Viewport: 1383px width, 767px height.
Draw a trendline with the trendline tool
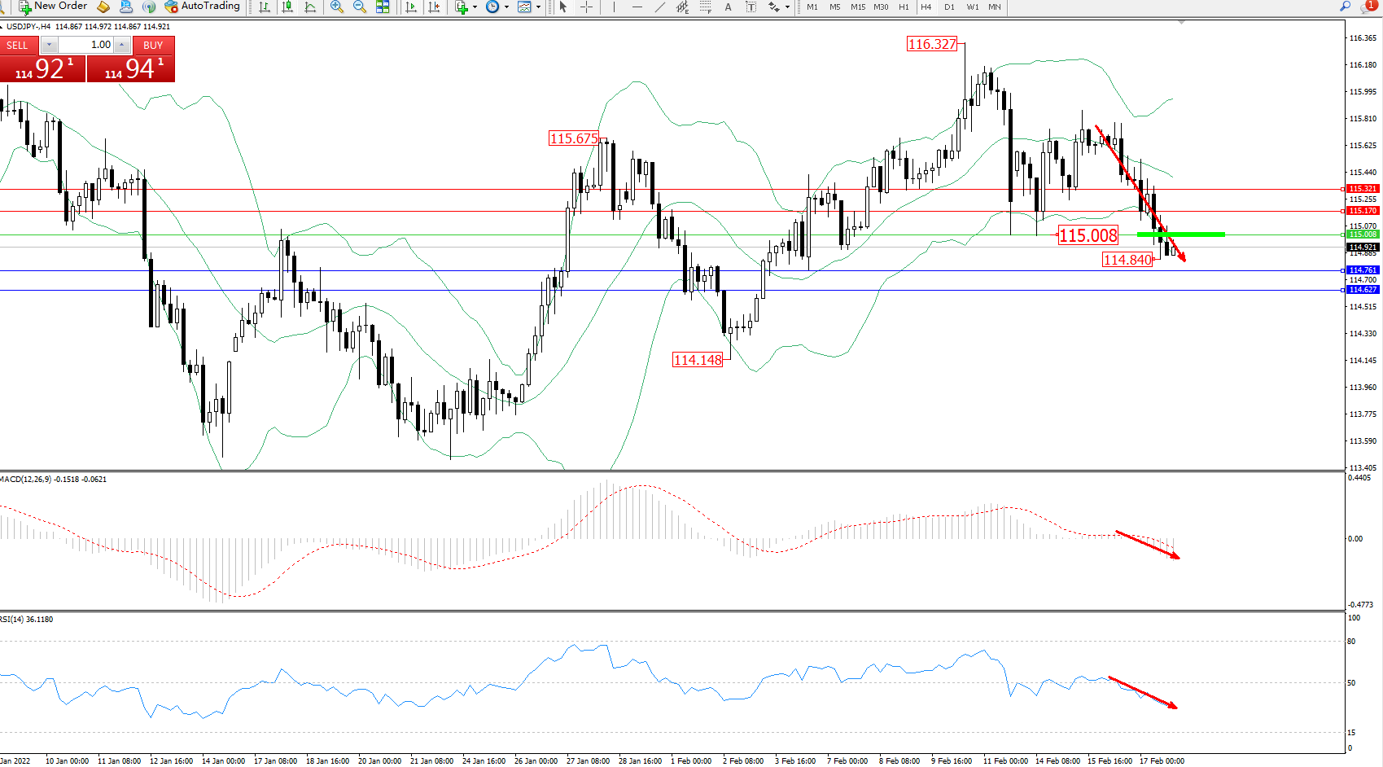pos(659,7)
